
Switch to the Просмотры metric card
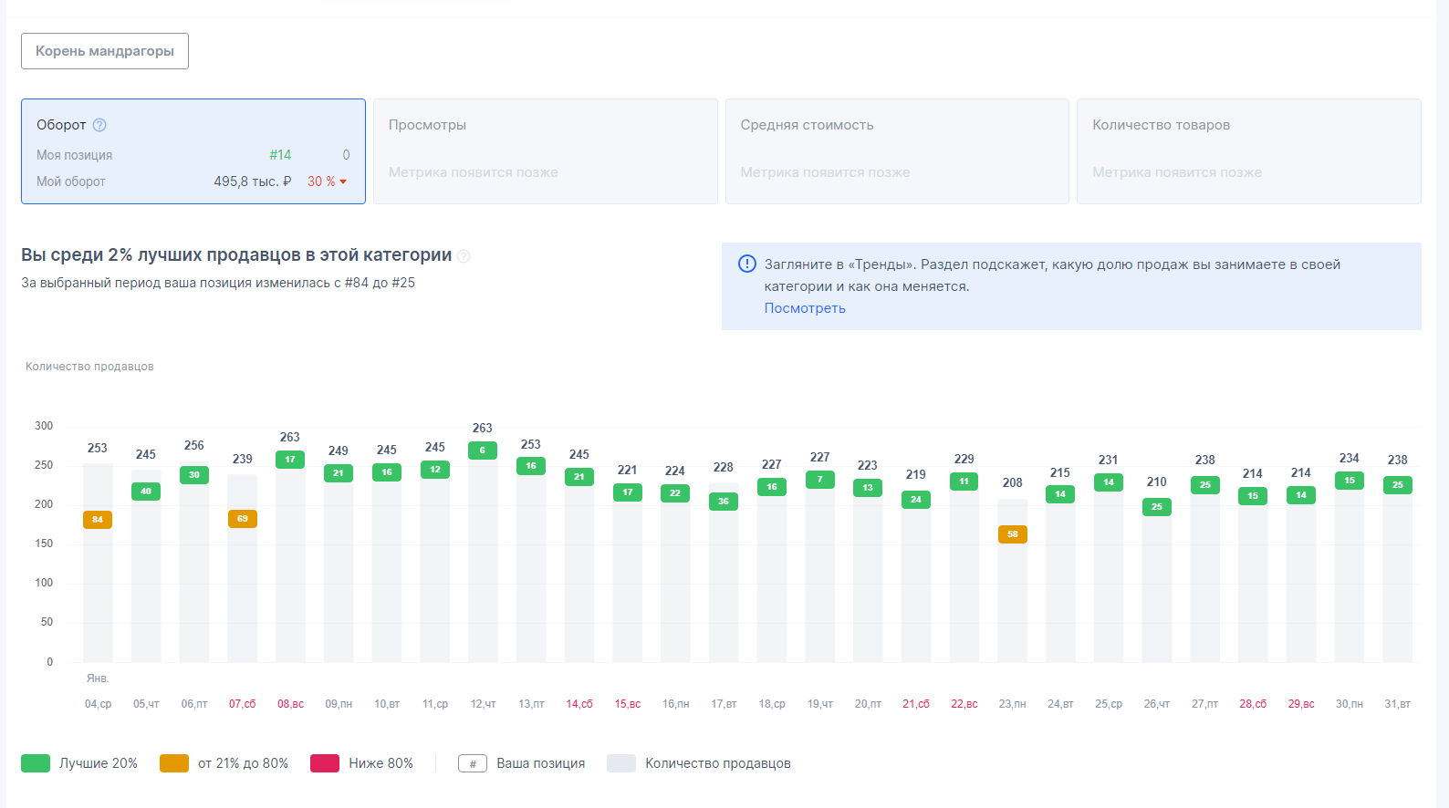coord(545,151)
